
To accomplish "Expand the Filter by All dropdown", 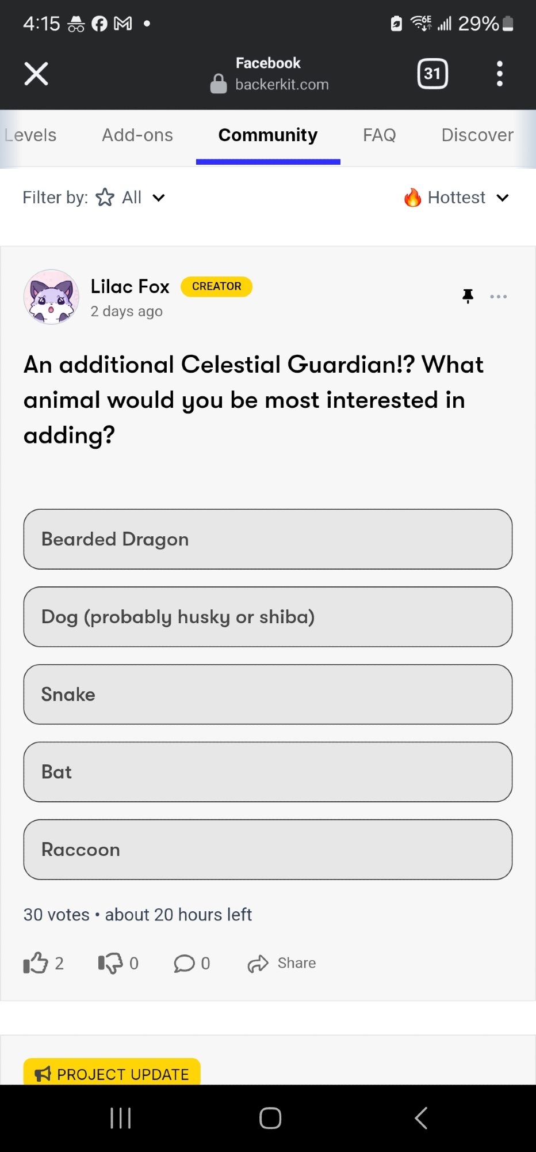I will point(131,198).
